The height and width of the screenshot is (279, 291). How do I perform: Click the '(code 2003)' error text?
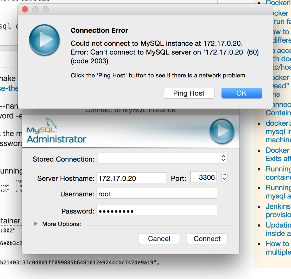90,61
